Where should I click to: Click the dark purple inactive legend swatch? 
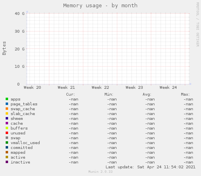[7, 162]
